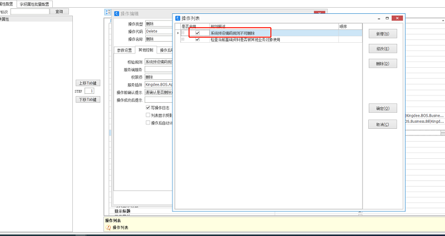Enable the 列表显示 checkbox below 写操作日志
The image size is (445, 236).
coord(148,116)
